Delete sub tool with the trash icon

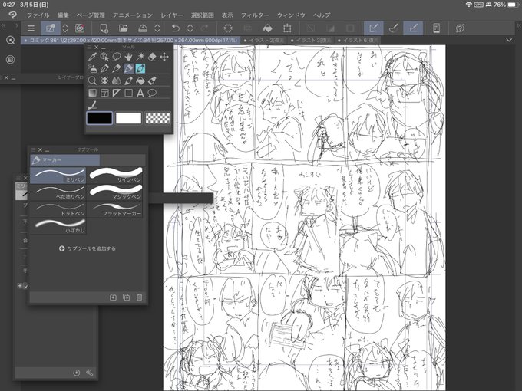tap(140, 297)
